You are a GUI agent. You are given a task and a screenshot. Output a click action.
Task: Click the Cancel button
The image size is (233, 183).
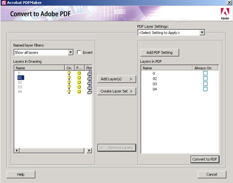tap(212, 175)
